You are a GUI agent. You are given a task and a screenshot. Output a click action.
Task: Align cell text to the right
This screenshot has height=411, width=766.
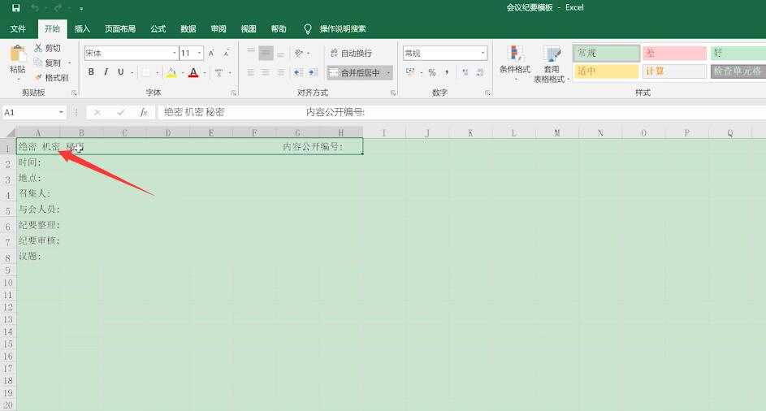(280, 72)
